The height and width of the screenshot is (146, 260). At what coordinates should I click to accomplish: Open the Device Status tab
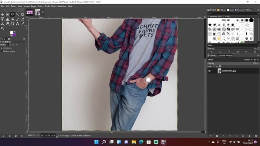[x=4, y=39]
